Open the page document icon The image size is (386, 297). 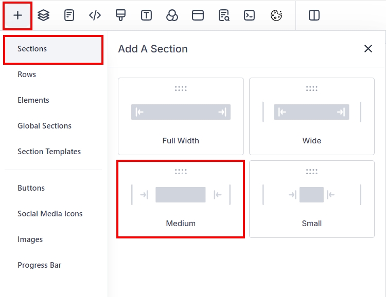[x=69, y=15]
